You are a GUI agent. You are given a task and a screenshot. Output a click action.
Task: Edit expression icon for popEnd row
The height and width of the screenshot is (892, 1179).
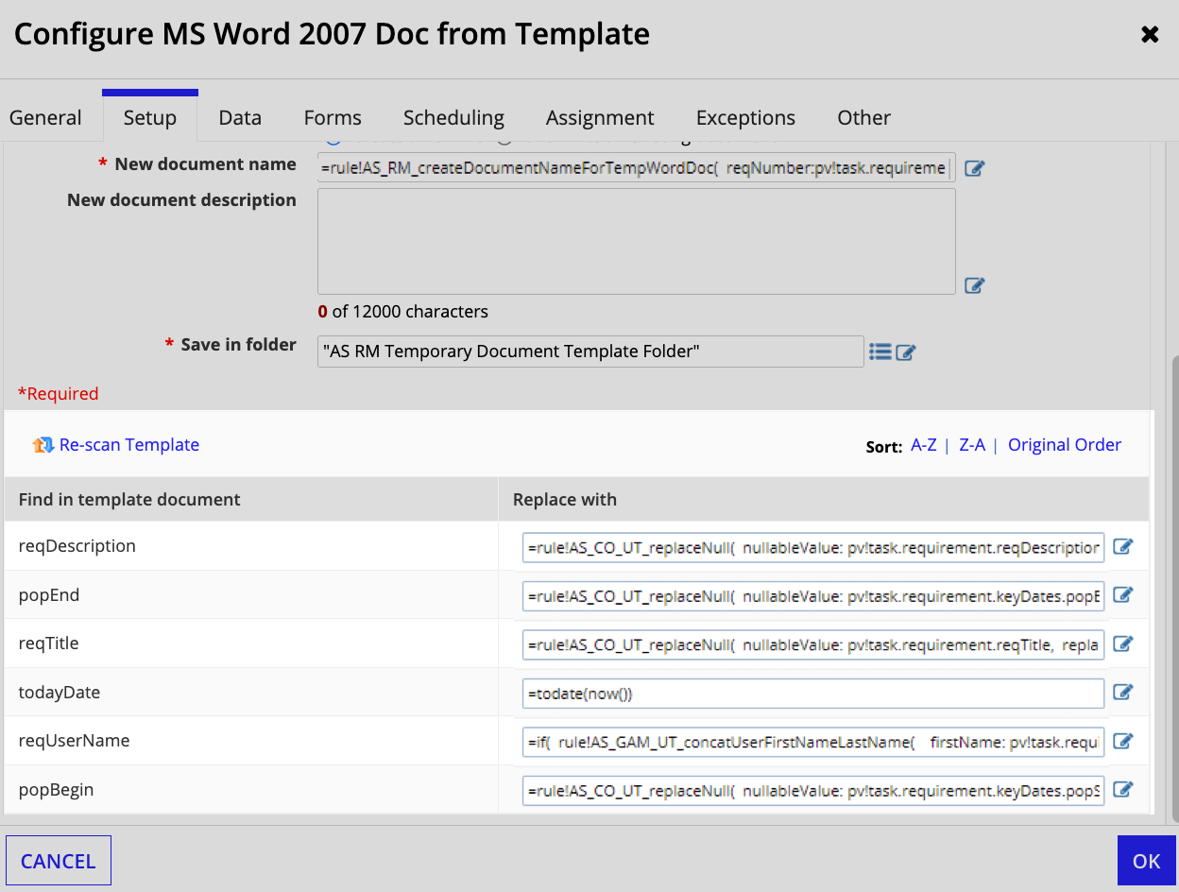[1122, 595]
